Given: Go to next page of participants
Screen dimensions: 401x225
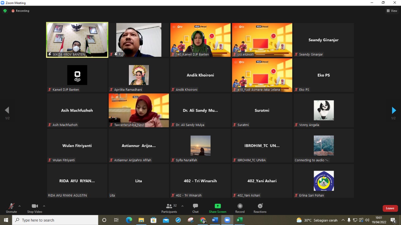Looking at the screenshot, I should [x=394, y=110].
